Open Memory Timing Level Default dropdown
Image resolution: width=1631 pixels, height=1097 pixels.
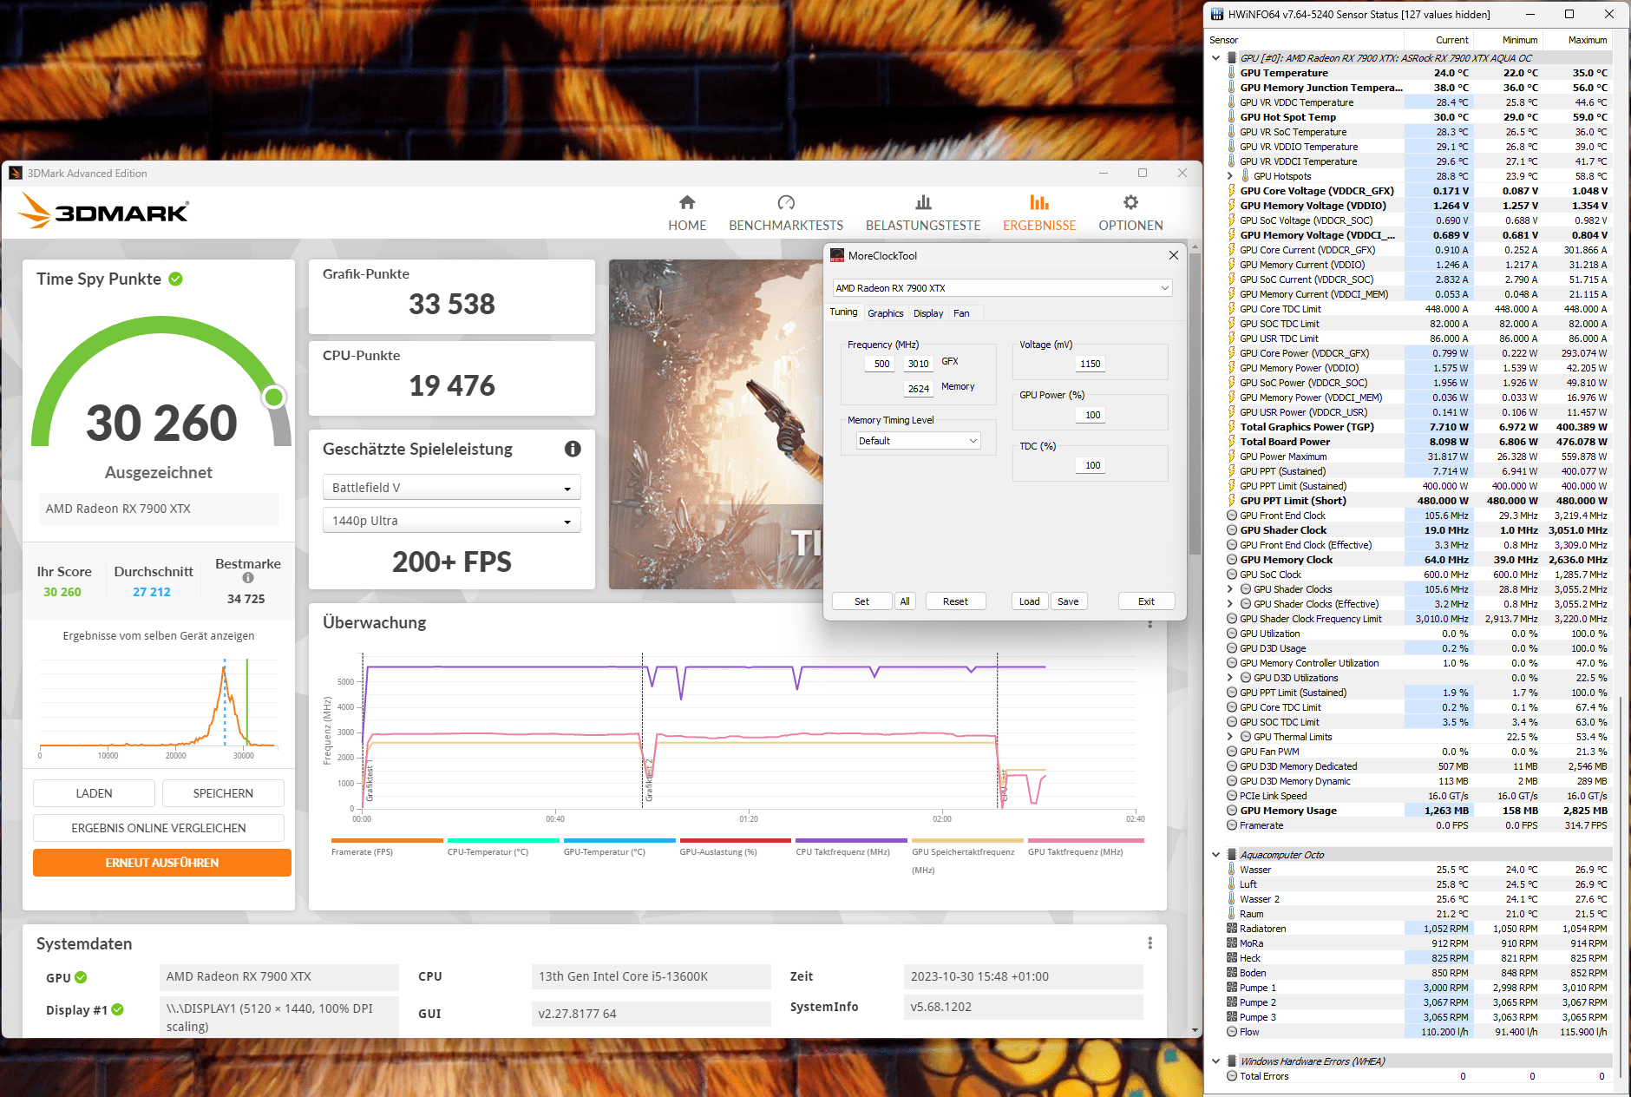tap(918, 441)
